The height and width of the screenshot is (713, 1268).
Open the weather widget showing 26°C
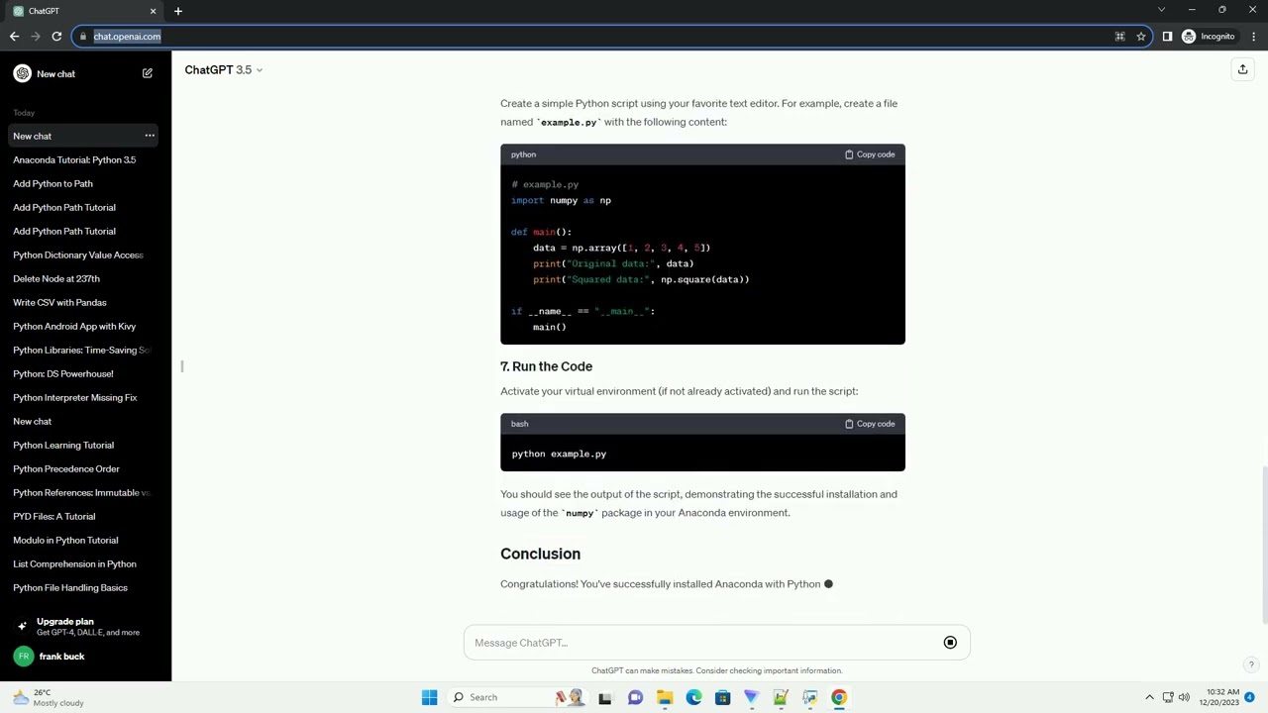[x=48, y=697]
